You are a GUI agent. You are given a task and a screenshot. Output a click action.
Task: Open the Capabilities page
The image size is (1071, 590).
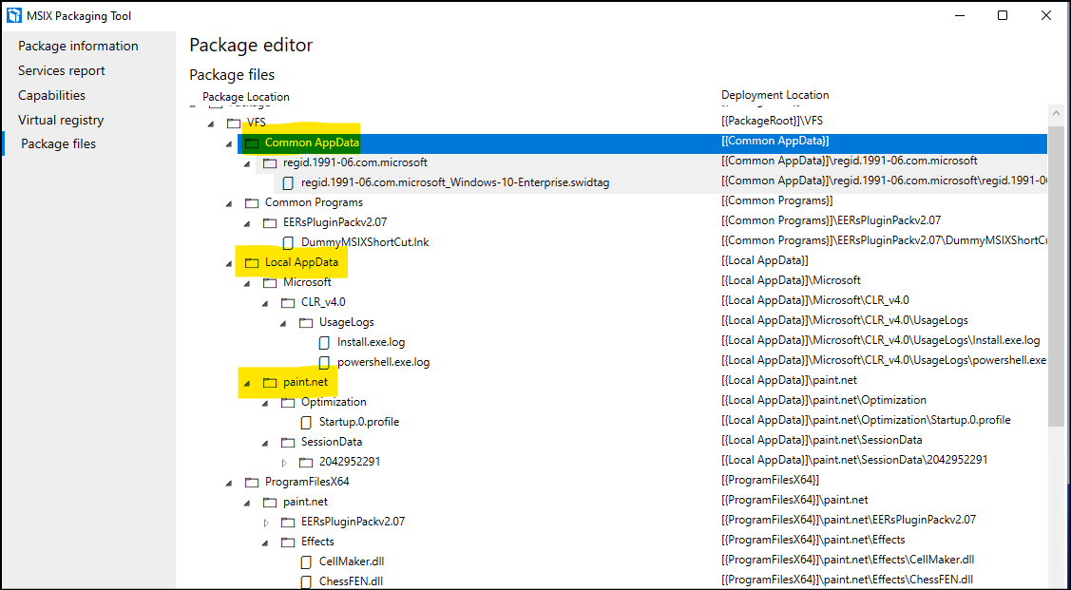click(51, 95)
